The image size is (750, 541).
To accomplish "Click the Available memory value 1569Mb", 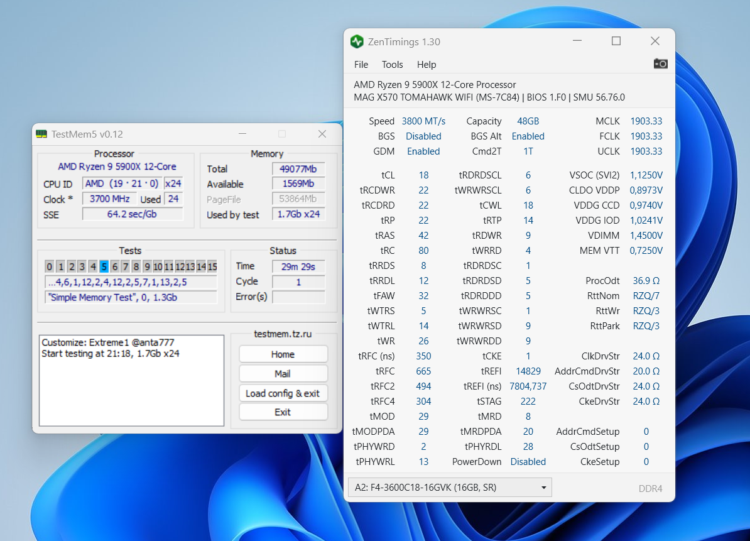I will coord(298,183).
